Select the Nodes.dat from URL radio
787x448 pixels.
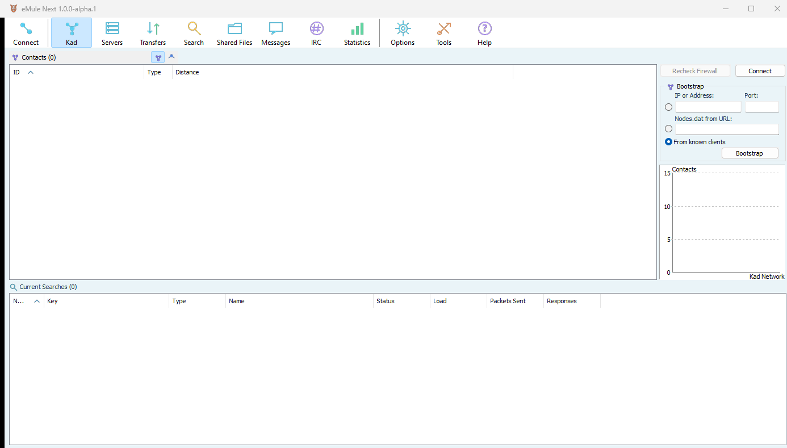pos(668,129)
